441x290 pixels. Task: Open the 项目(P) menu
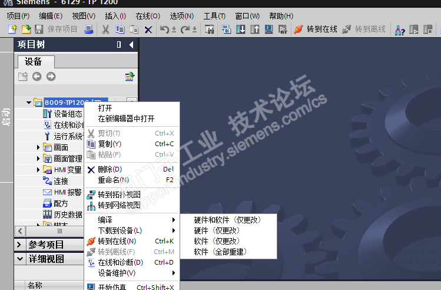pyautogui.click(x=18, y=16)
